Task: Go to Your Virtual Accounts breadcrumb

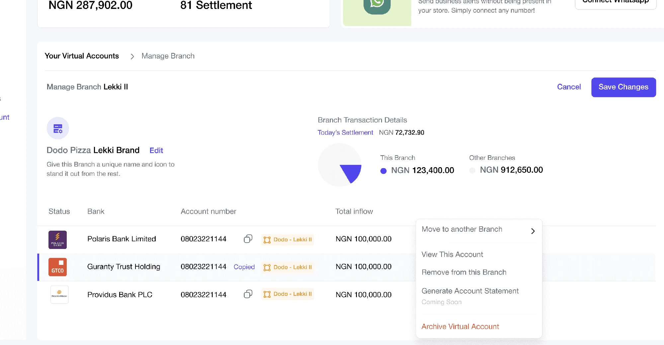Action: 82,56
